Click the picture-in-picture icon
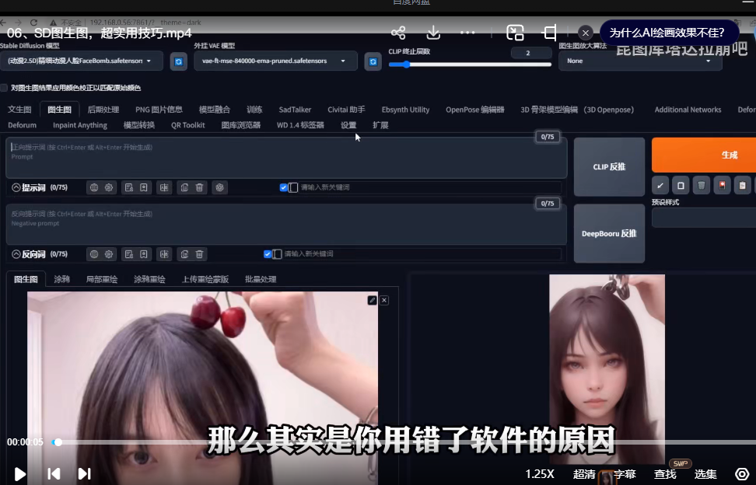 coord(515,33)
